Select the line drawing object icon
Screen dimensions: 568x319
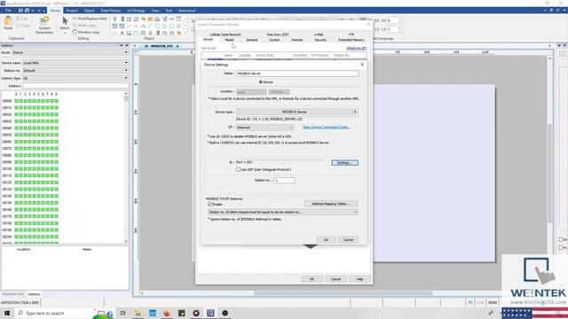(129, 26)
